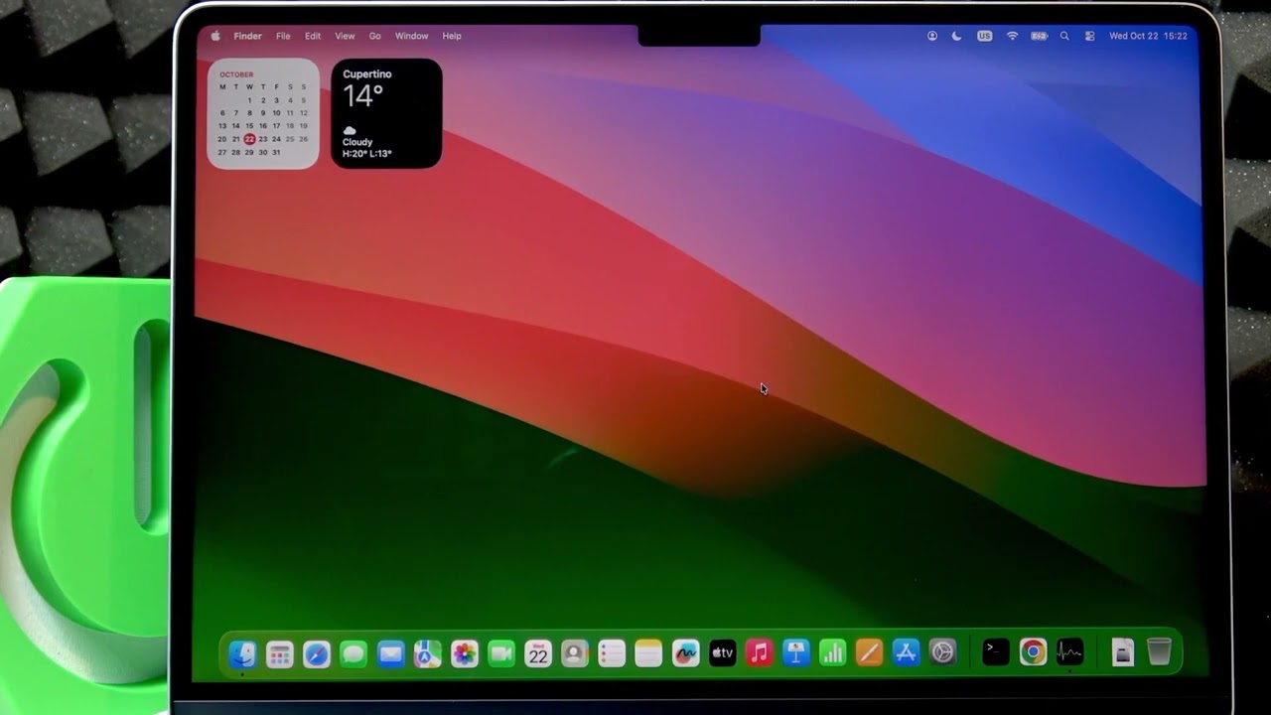Open the Finder menu in menu bar
Screen dimensions: 1271x715
(x=247, y=36)
